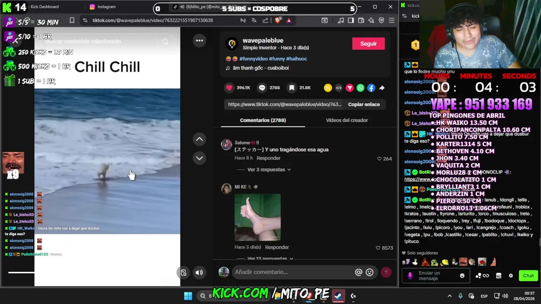The width and height of the screenshot is (541, 304).
Task: Open the media control music note icon
Action: (x=341, y=20)
